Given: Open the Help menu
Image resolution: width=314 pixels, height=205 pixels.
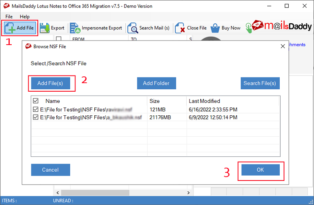Looking at the screenshot, I should tap(25, 16).
